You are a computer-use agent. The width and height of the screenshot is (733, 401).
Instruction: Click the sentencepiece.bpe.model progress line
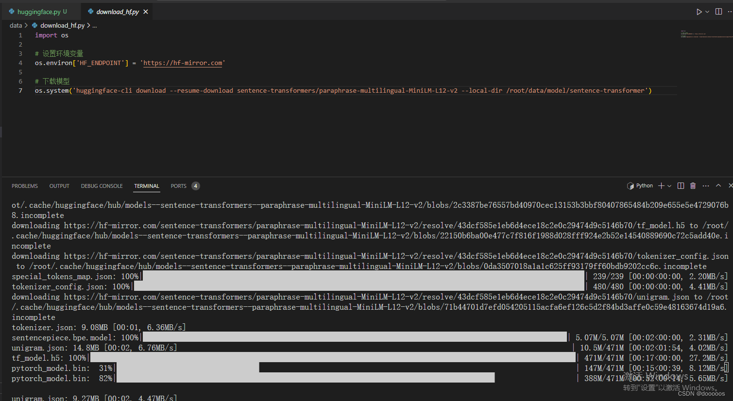pos(370,338)
